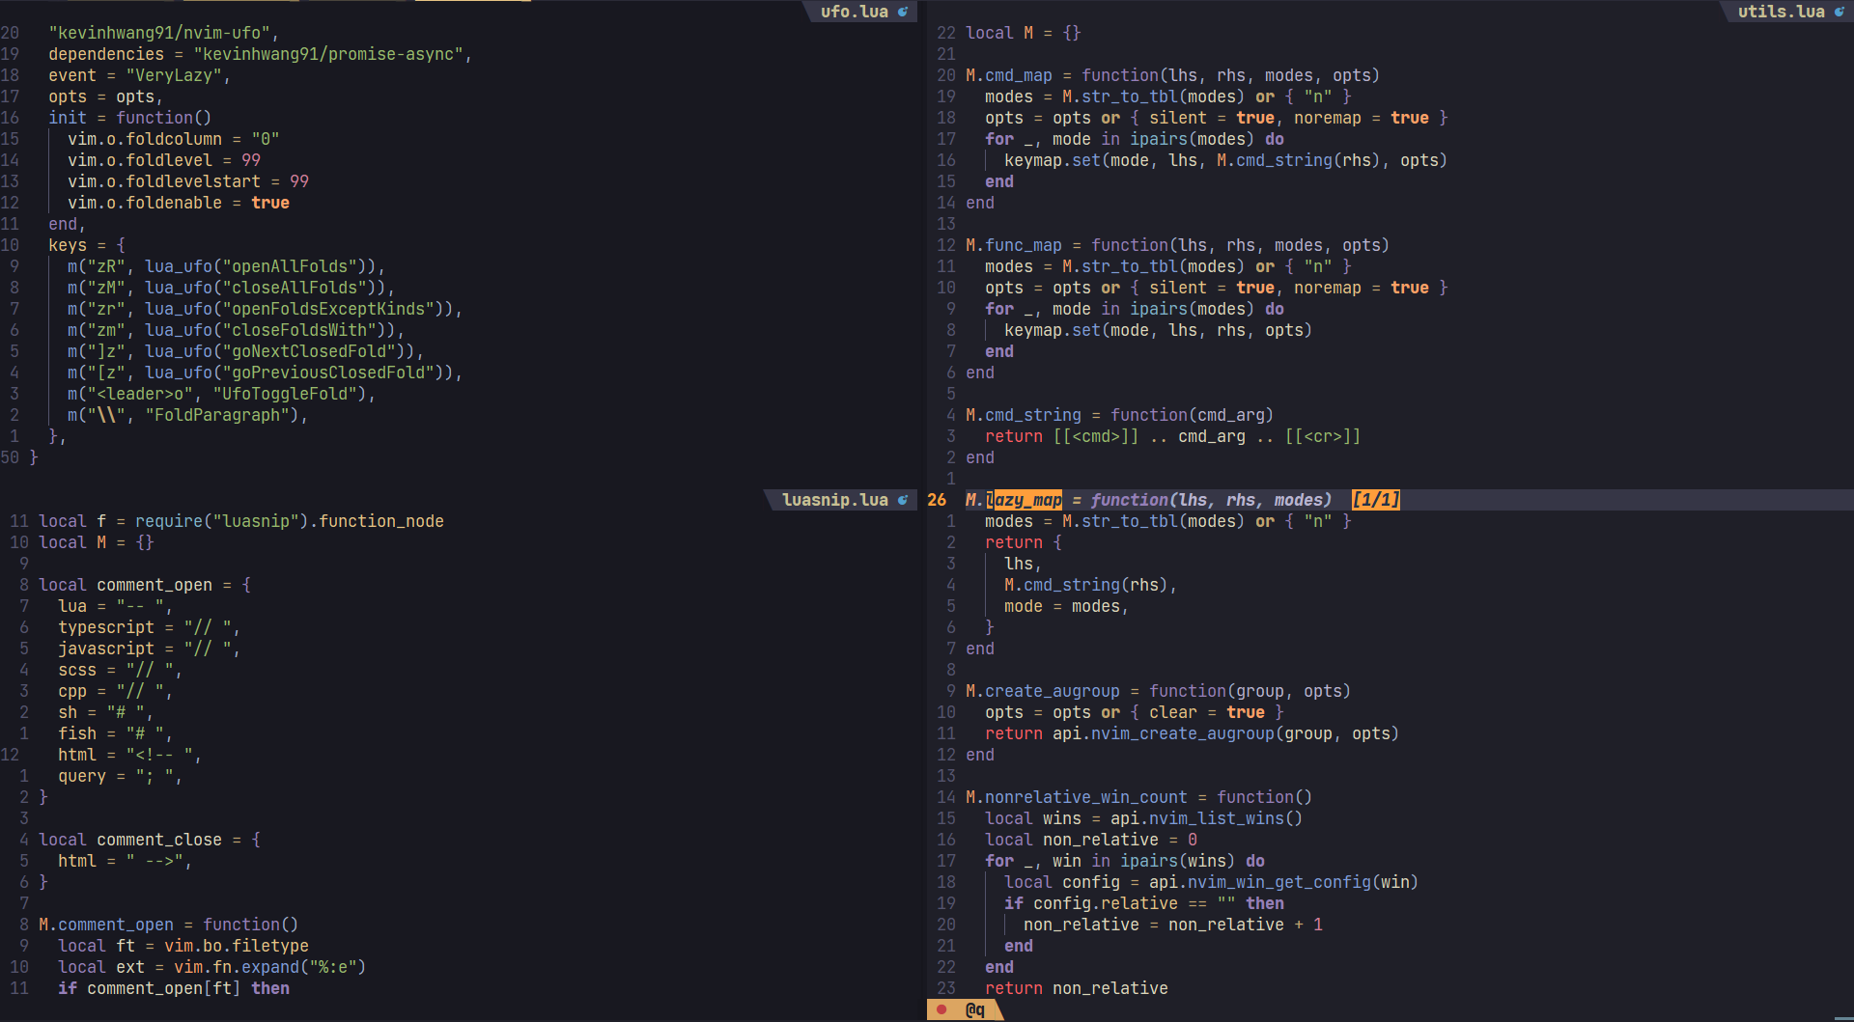Screen dimensions: 1854x1022
Task: Click the html = "<!-- " entry
Action: 130,755
